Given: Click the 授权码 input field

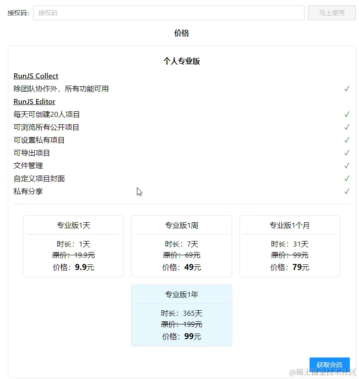Looking at the screenshot, I should pyautogui.click(x=169, y=13).
